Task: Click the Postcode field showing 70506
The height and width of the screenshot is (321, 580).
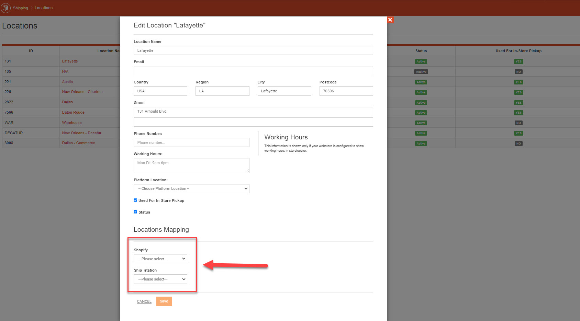Action: pyautogui.click(x=346, y=91)
